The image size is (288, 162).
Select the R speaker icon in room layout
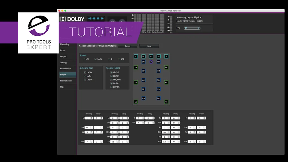[x=166, y=56]
